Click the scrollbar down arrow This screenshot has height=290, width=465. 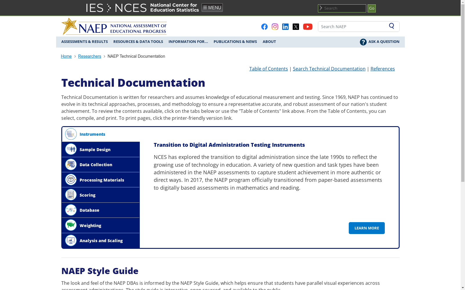(x=463, y=288)
